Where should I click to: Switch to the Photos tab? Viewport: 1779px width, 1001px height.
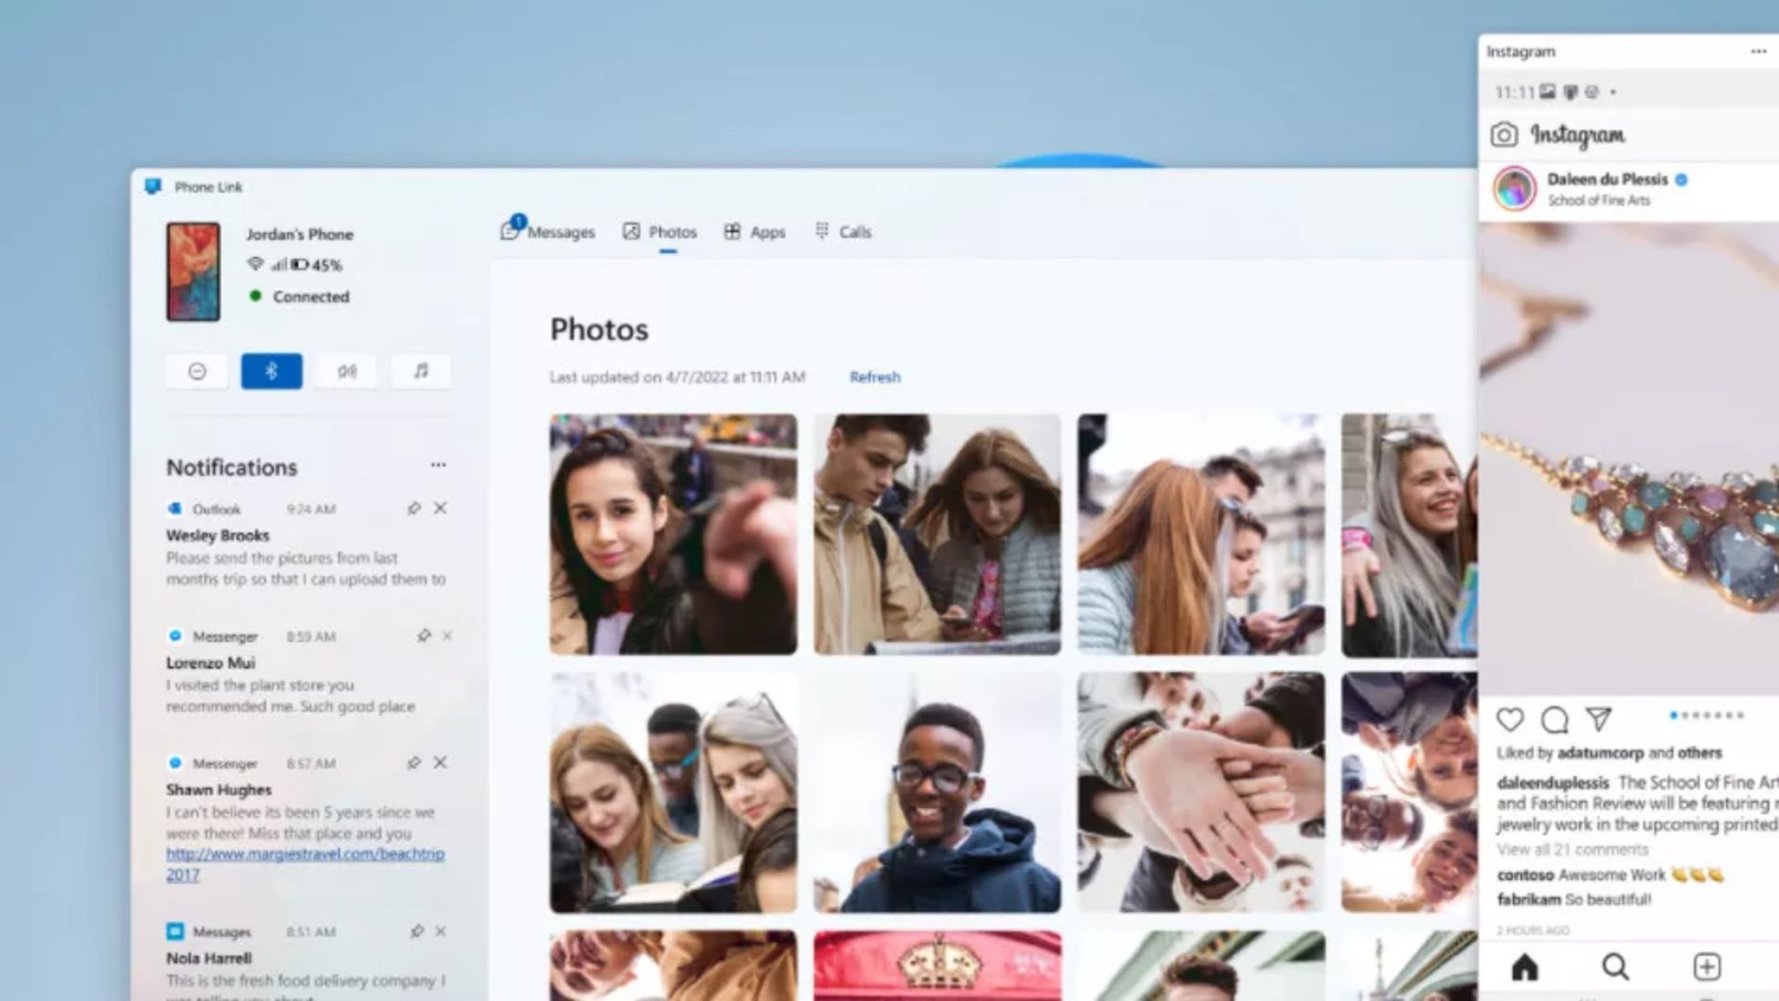[x=660, y=232]
